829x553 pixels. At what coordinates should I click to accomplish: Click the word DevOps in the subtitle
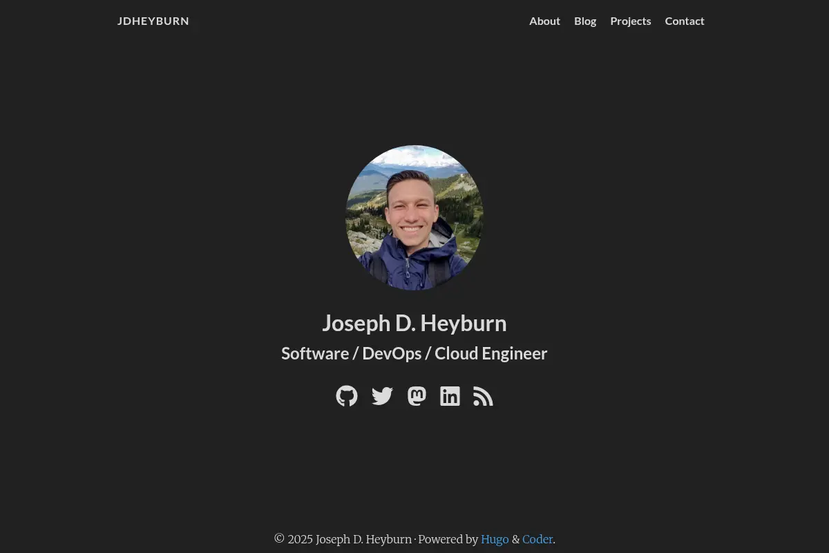click(x=392, y=353)
